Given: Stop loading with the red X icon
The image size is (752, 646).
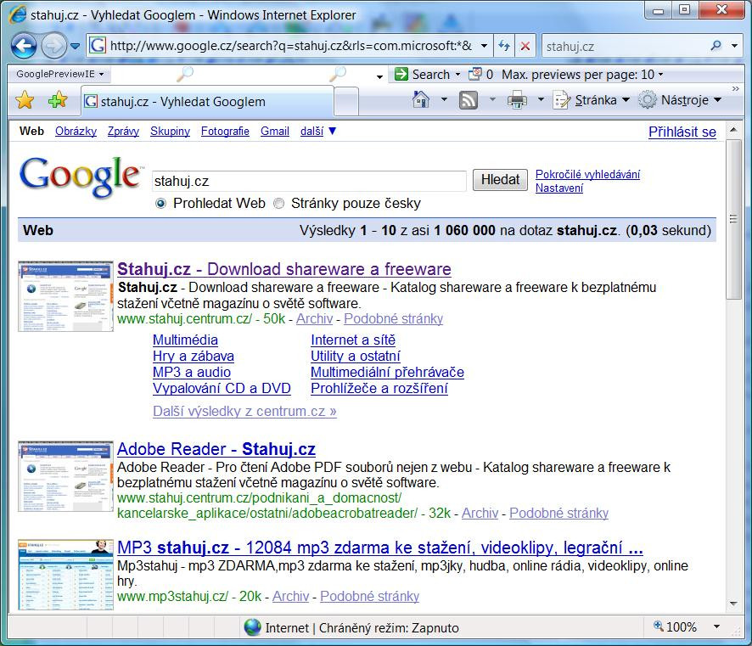Looking at the screenshot, I should click(525, 46).
